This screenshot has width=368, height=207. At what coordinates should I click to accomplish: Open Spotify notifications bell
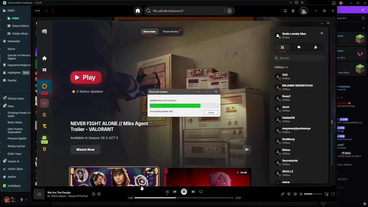coord(285,11)
